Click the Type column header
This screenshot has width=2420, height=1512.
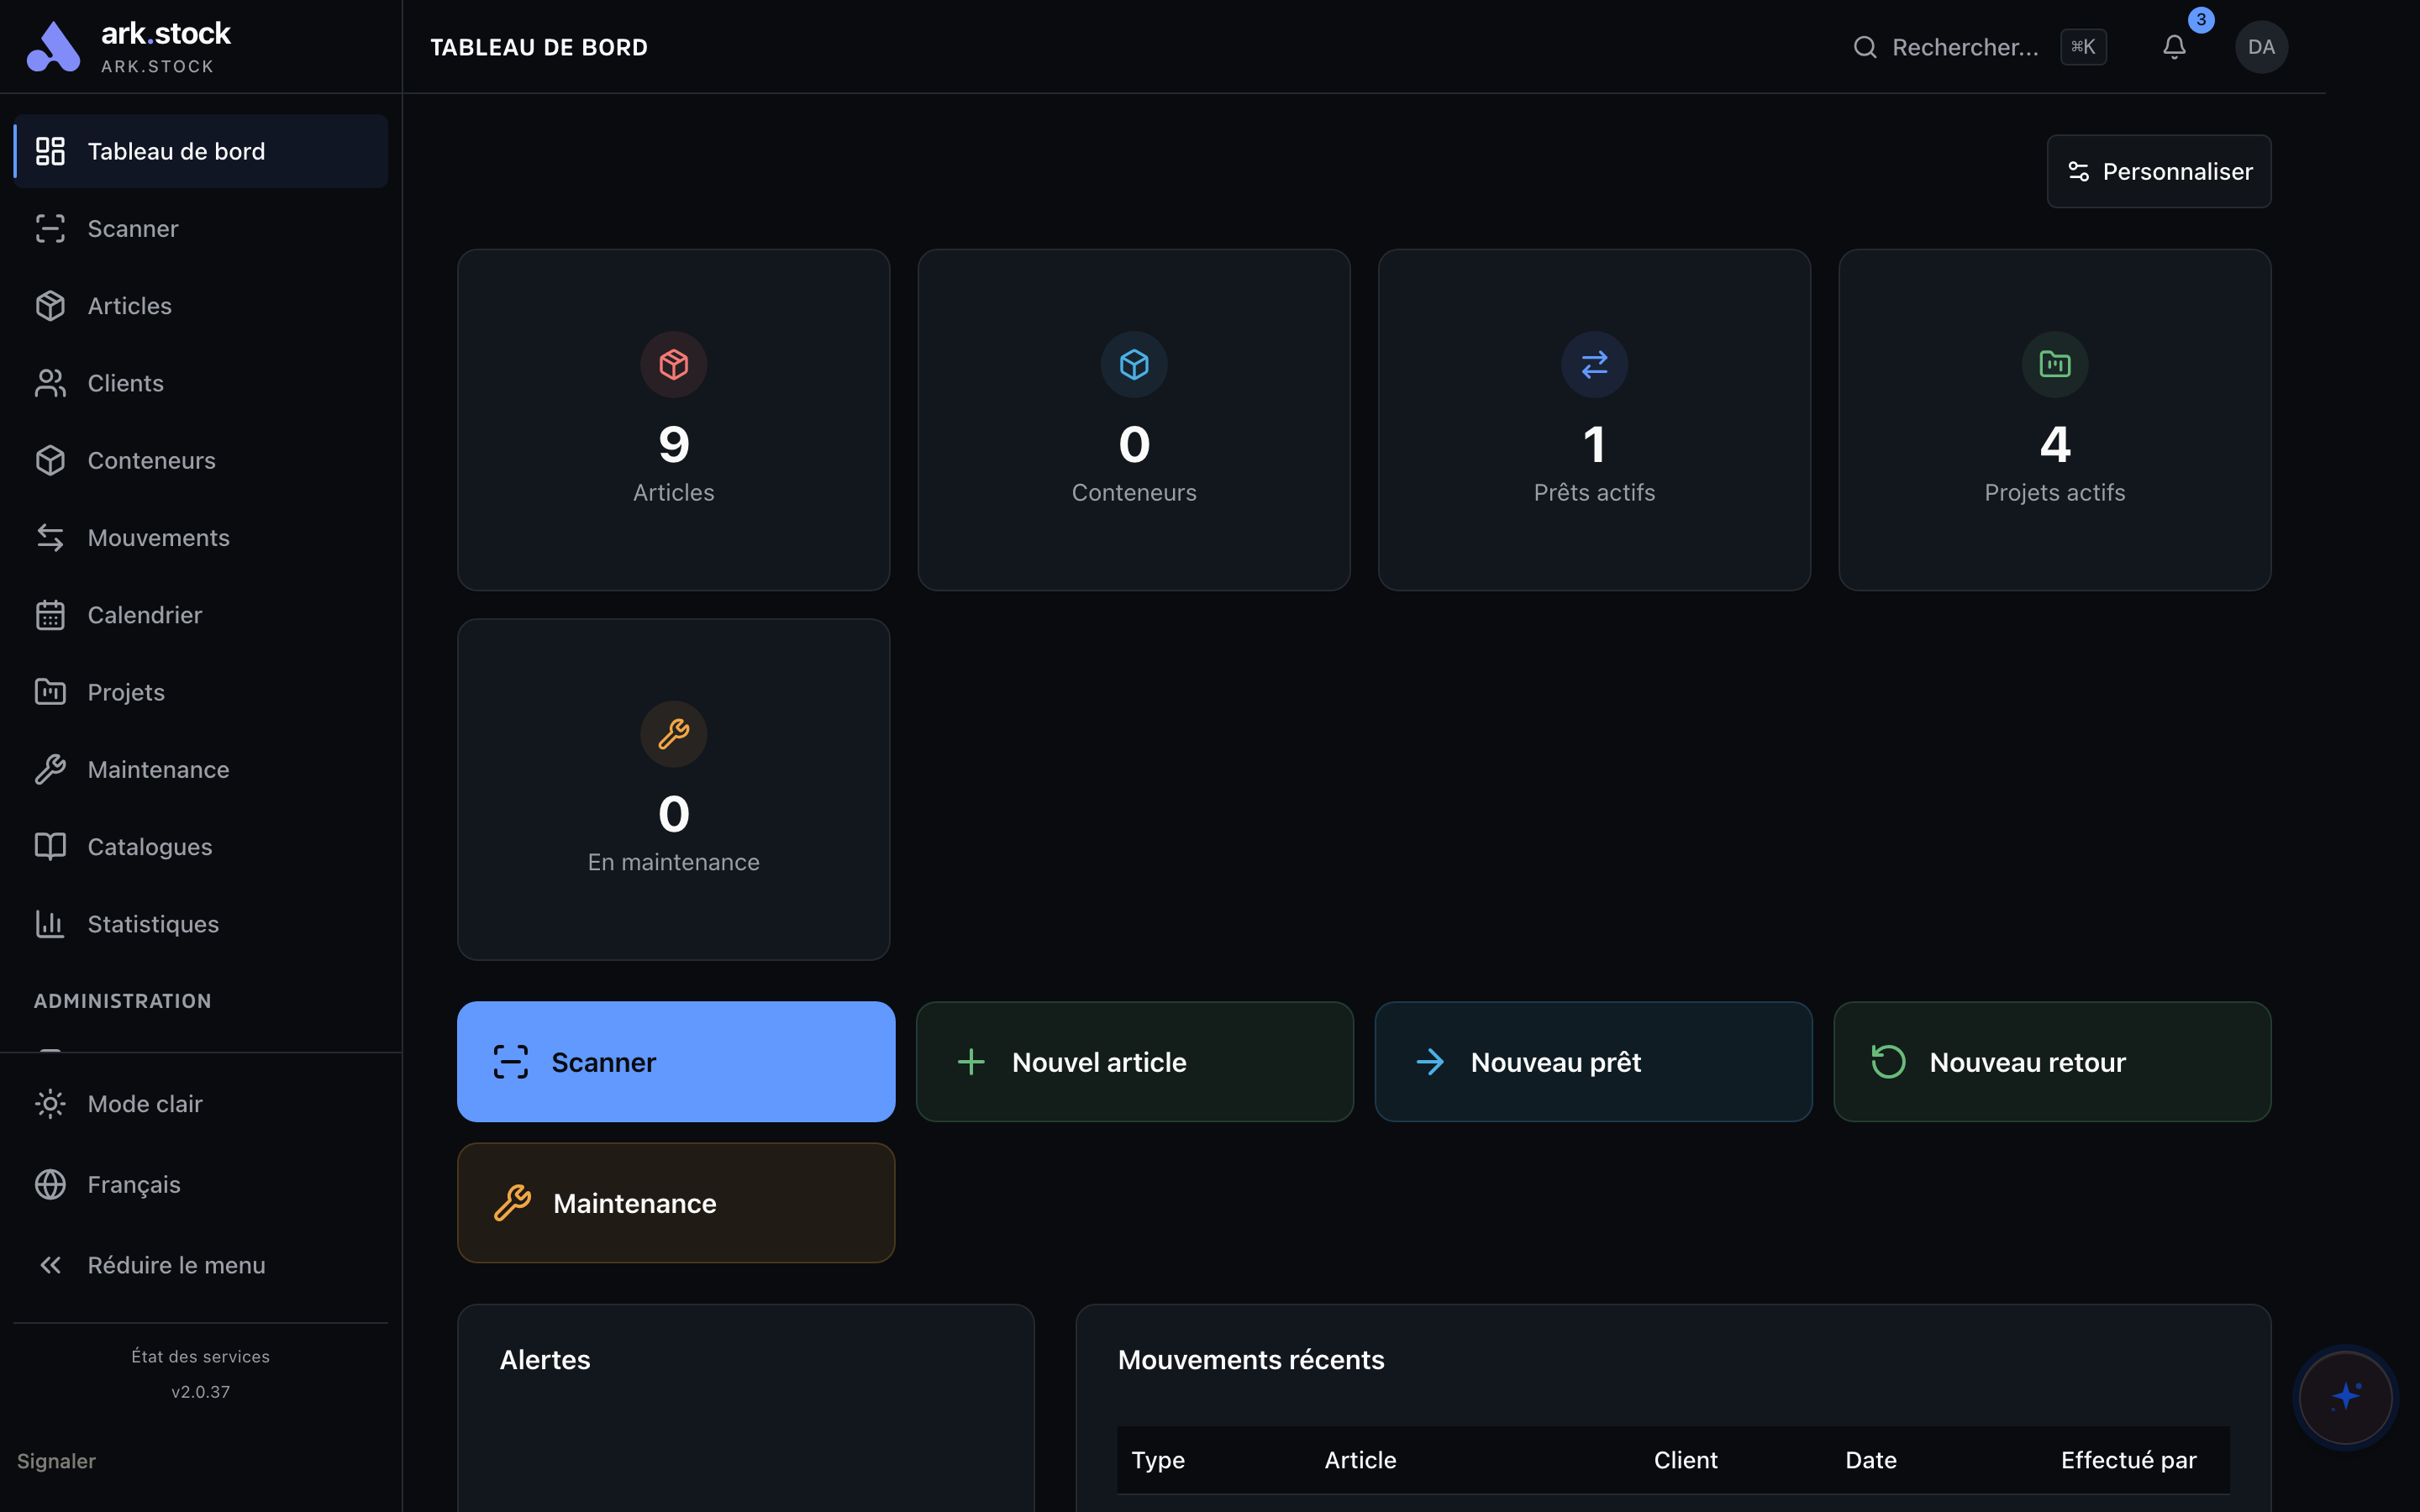pyautogui.click(x=1158, y=1460)
